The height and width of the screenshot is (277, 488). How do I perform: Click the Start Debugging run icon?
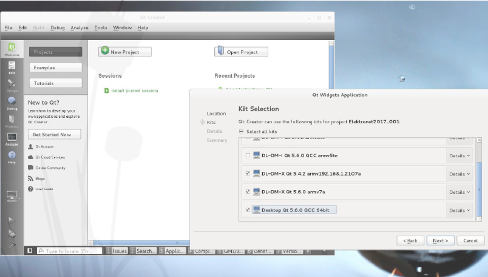point(12,233)
